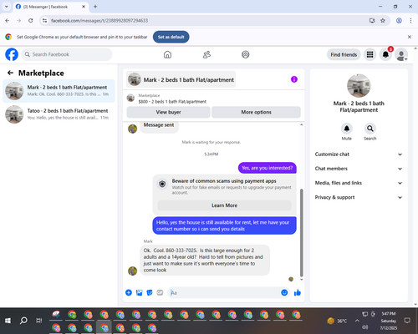Bookmark this page with the star icon
This screenshot has width=418, height=334.
(x=383, y=21)
